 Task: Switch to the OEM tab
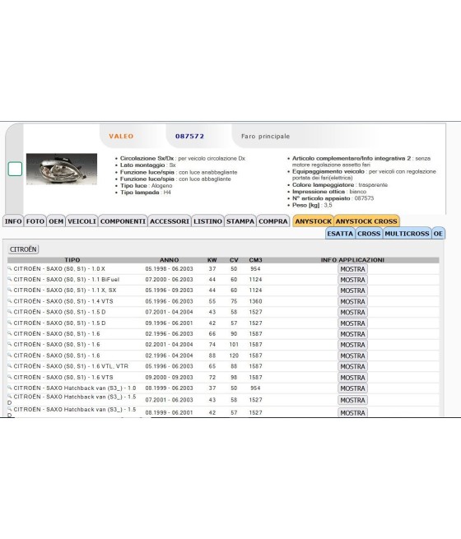pos(56,221)
